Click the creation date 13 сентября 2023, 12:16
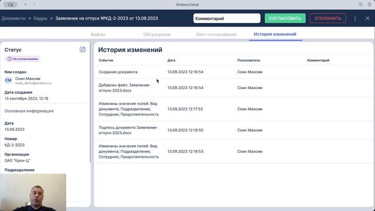 pyautogui.click(x=26, y=98)
